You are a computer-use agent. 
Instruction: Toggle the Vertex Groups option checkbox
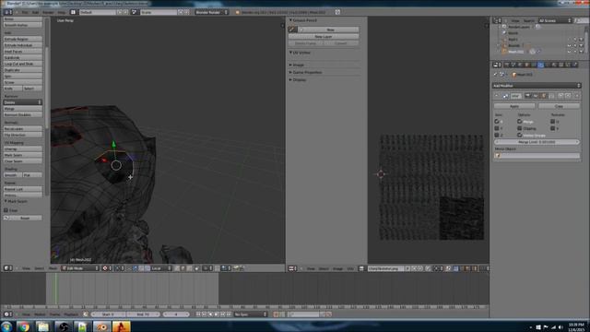[x=520, y=136]
